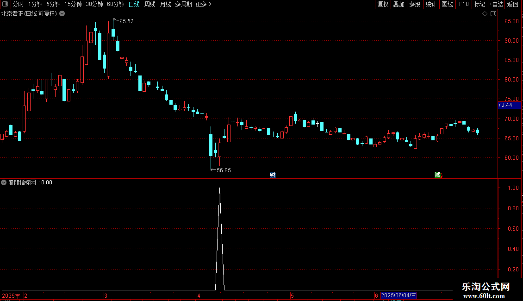
Task: Click the month 4 marker on timeline
Action: pyautogui.click(x=199, y=295)
